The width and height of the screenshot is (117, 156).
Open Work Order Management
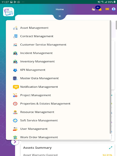pos(39,137)
